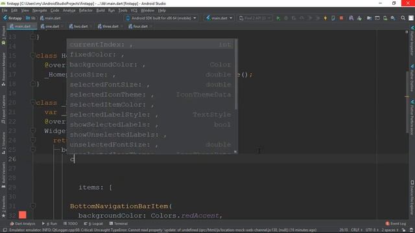Open Layout Captures in left sidebar
Screen dimensions: 415x233
[3, 109]
